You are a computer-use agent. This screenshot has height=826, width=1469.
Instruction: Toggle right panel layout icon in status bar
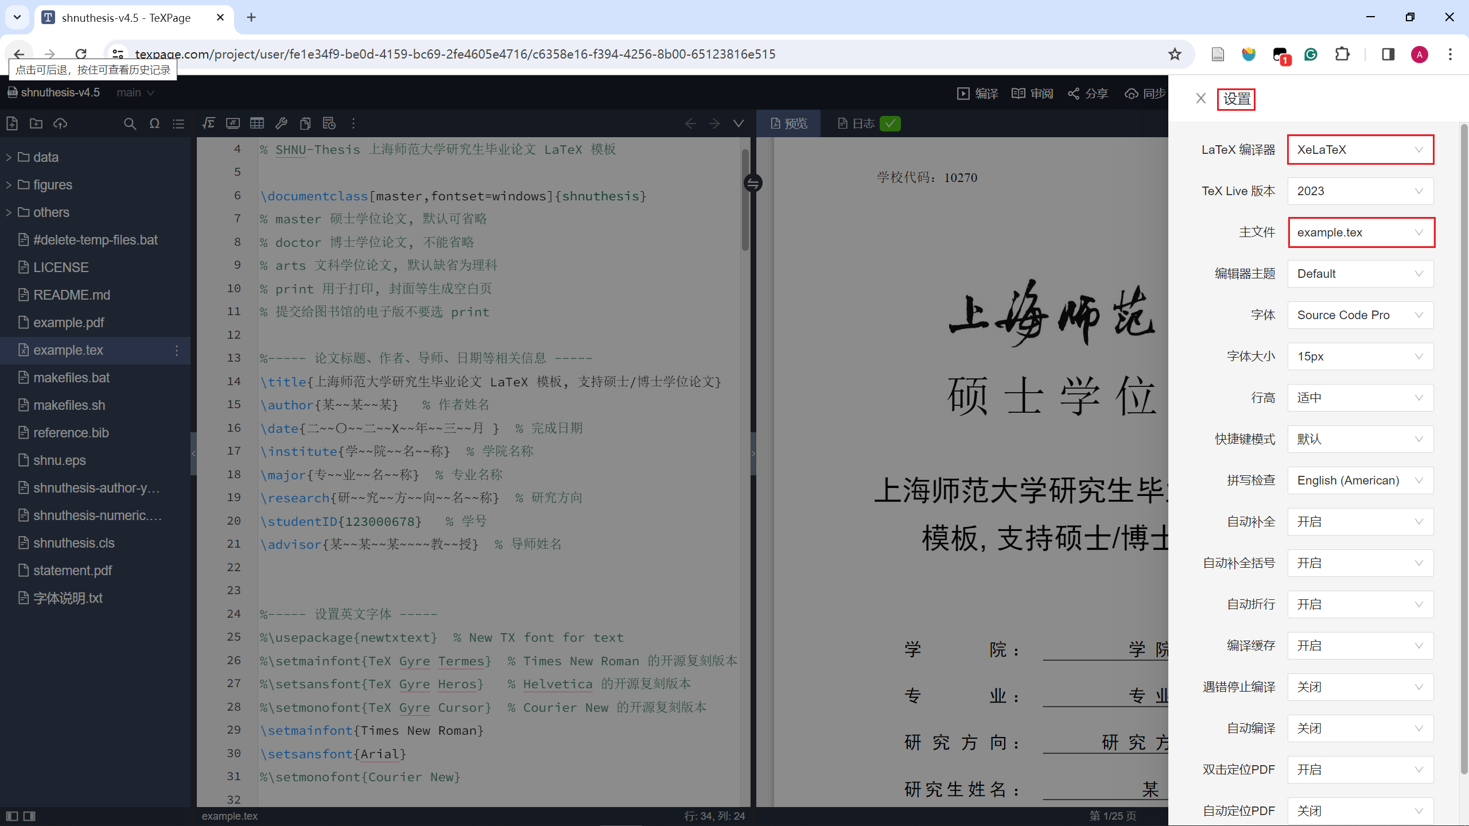click(x=29, y=816)
